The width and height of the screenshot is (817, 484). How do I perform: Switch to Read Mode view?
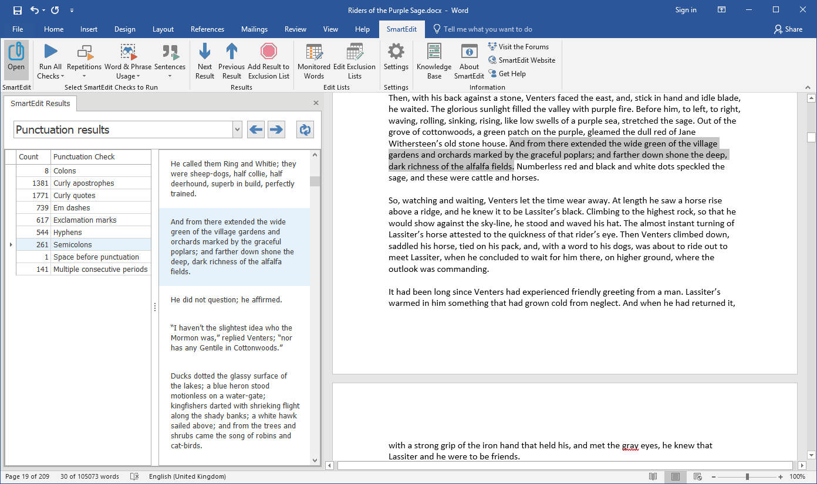click(653, 476)
